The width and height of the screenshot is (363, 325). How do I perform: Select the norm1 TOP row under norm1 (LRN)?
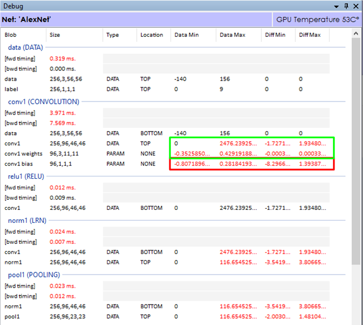(x=166, y=263)
